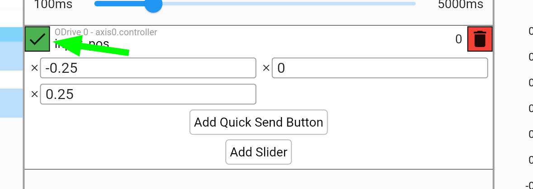Grab the blue slider thumb

(154, 4)
